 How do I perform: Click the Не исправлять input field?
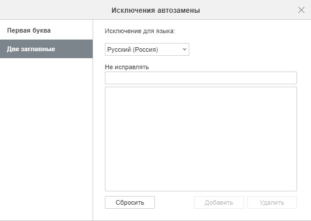[x=201, y=78]
